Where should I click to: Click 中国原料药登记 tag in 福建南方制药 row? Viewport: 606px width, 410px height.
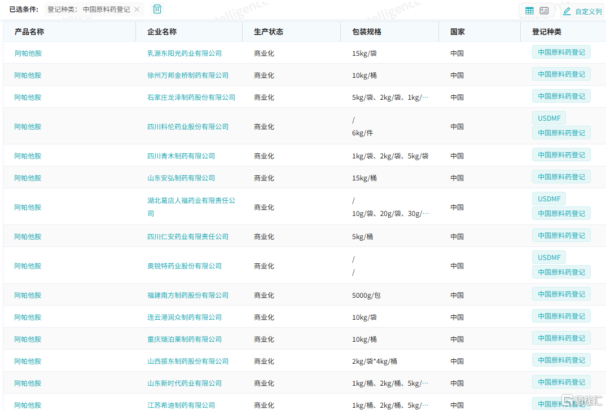pos(561,294)
